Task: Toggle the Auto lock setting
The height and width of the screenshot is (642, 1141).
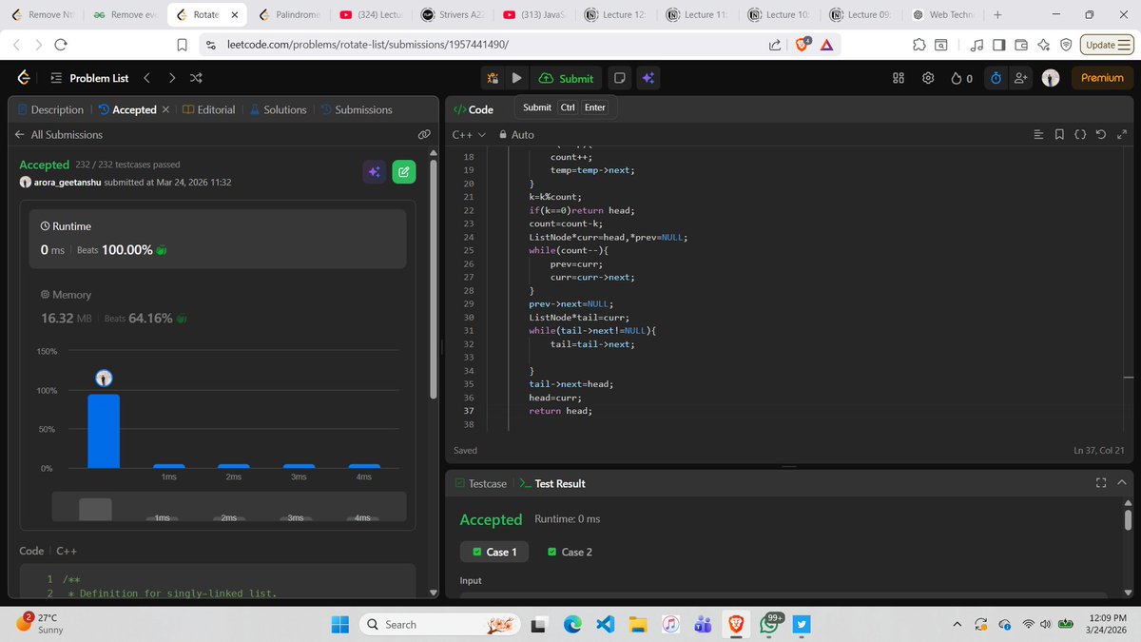Action: pos(517,135)
